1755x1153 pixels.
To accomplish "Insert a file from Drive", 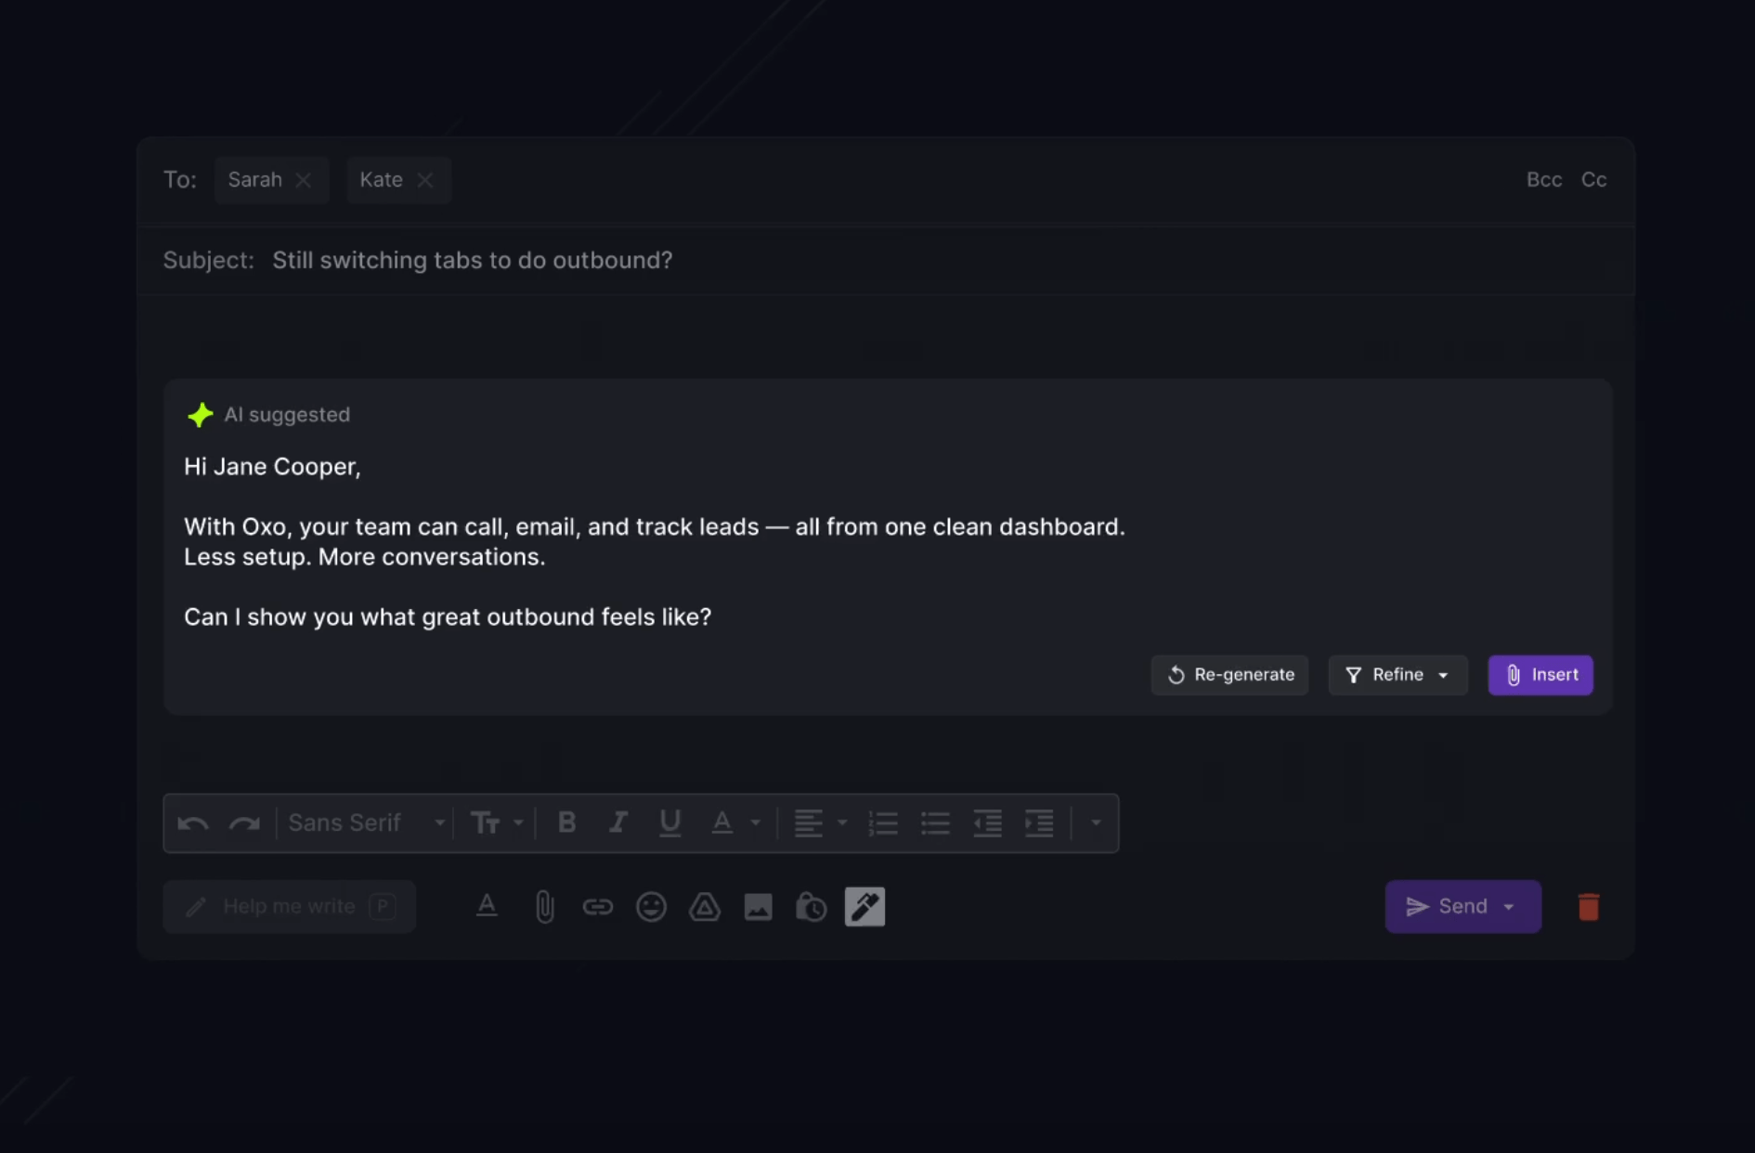I will 705,907.
